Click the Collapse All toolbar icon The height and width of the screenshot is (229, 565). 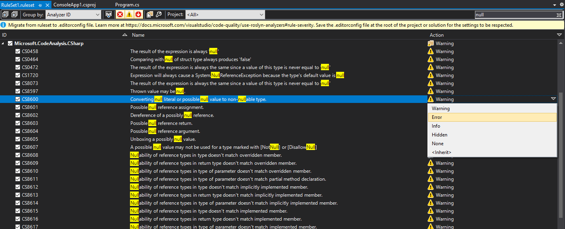15,14
